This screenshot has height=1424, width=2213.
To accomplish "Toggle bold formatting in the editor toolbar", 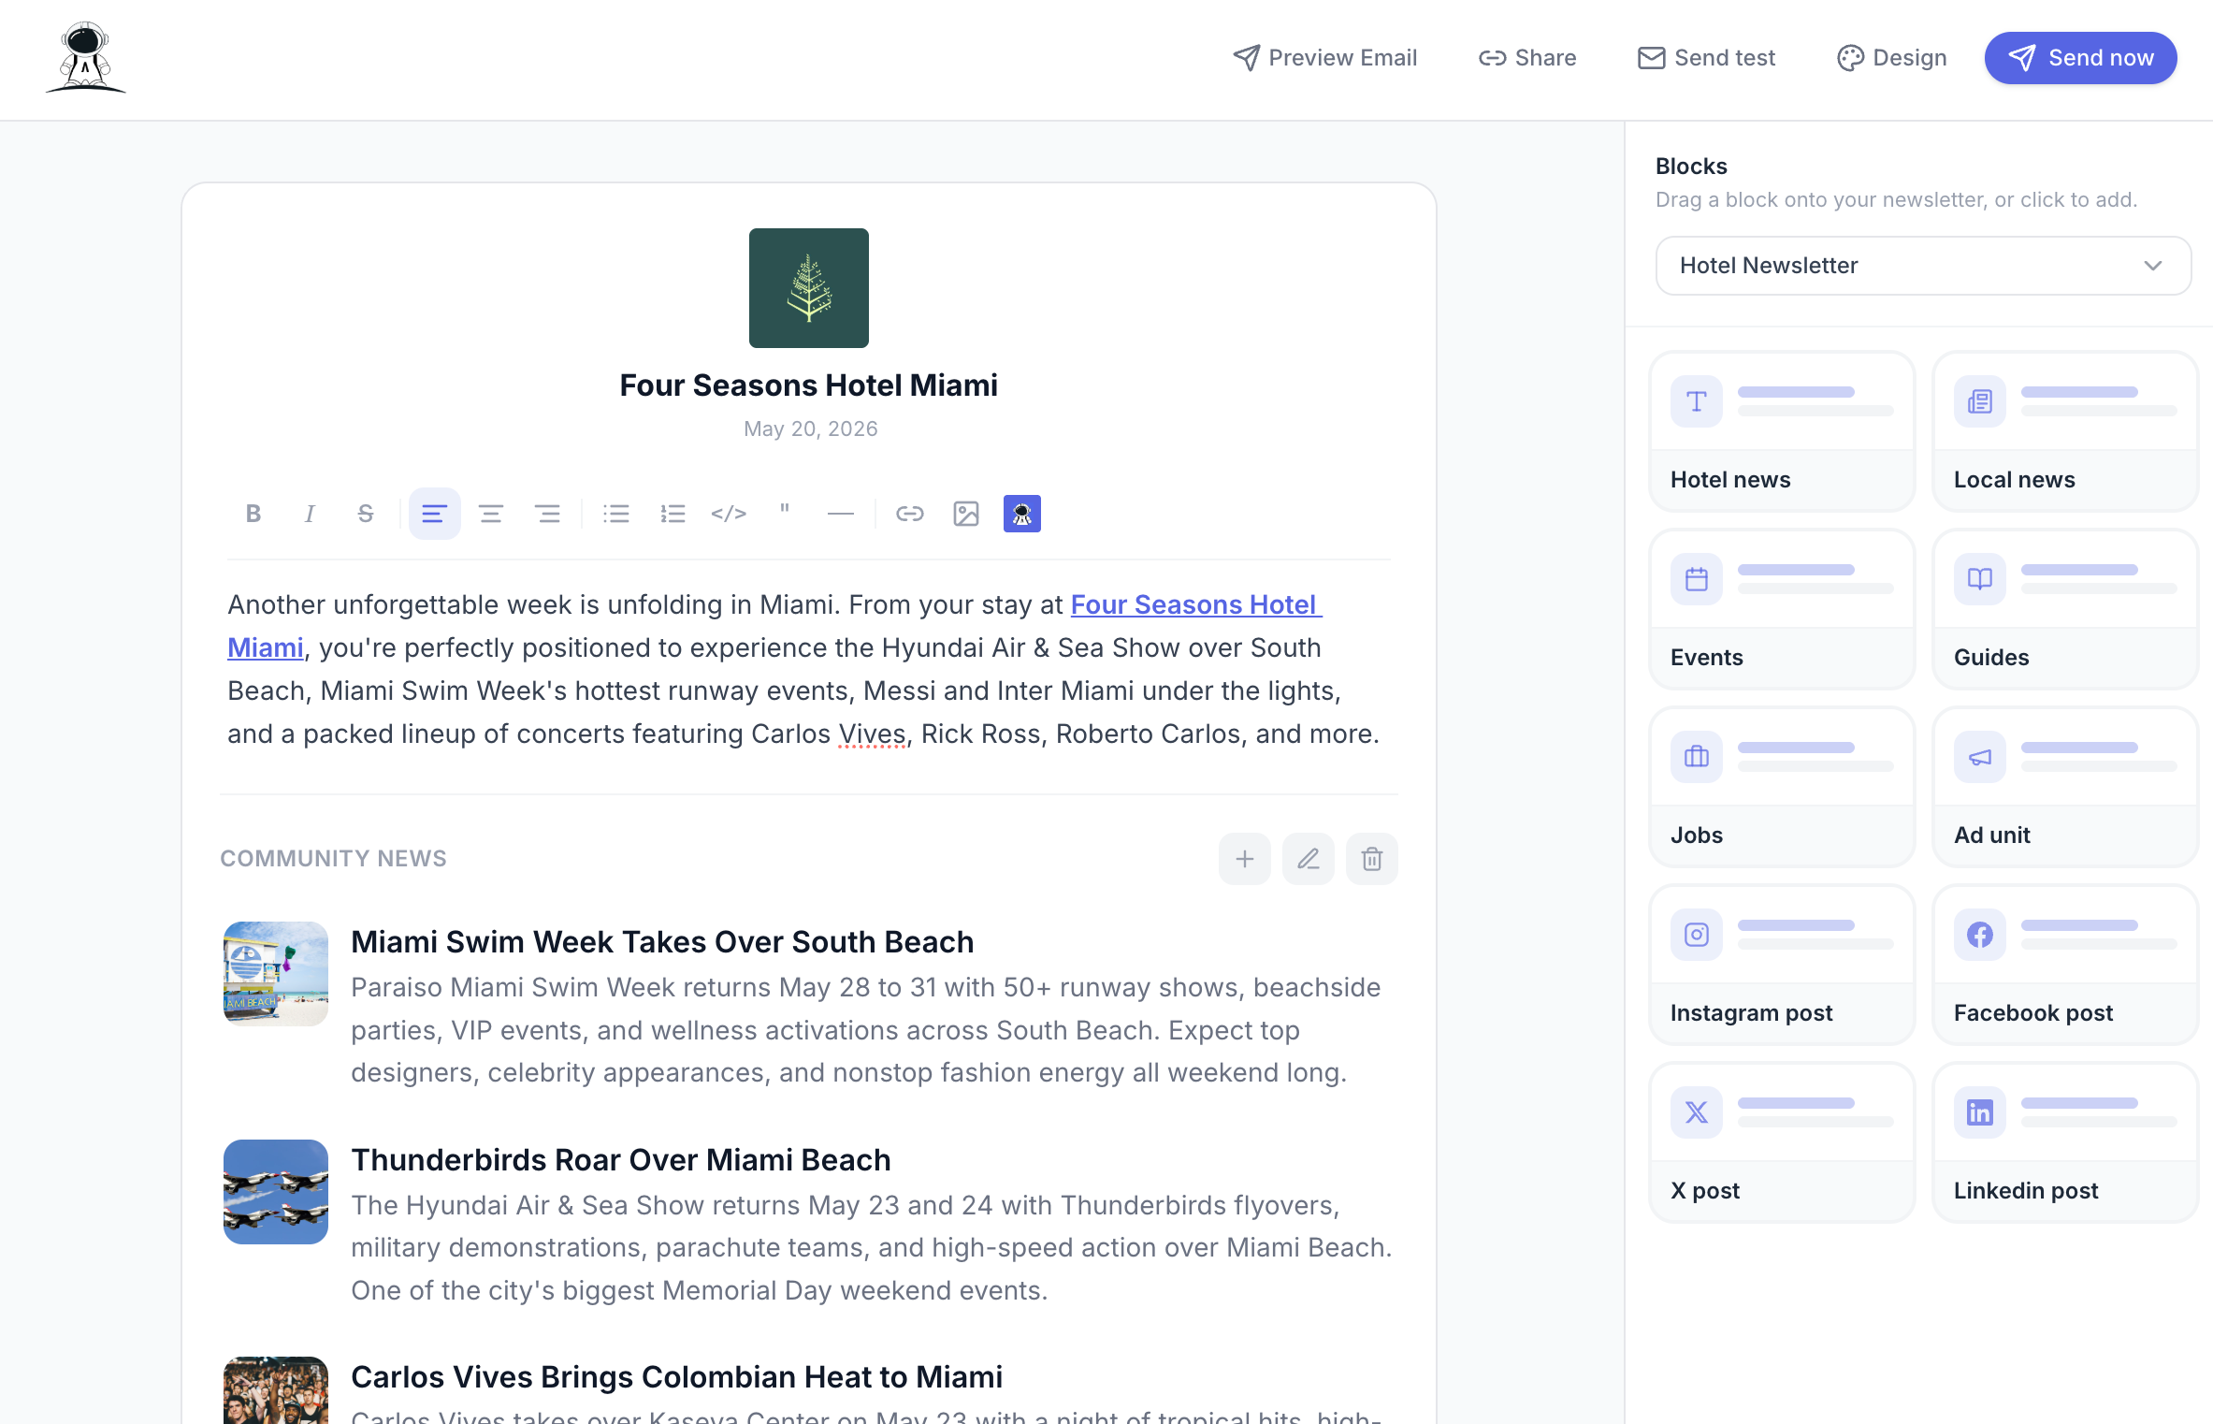I will point(253,514).
